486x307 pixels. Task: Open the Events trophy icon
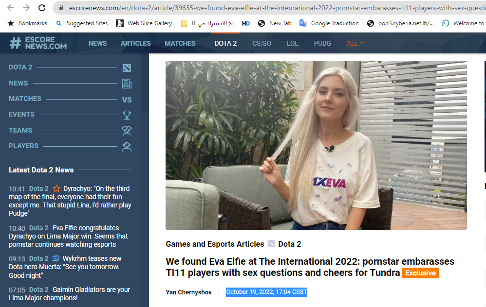(x=127, y=115)
